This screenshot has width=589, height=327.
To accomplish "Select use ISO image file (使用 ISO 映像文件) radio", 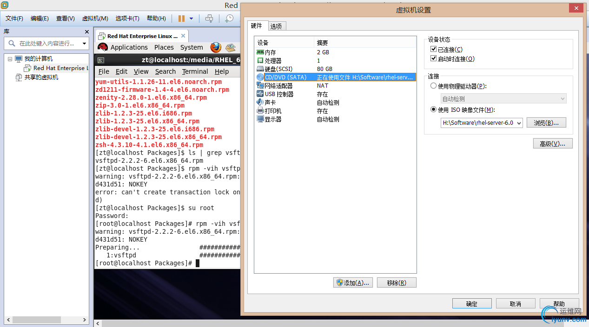I will click(x=434, y=110).
